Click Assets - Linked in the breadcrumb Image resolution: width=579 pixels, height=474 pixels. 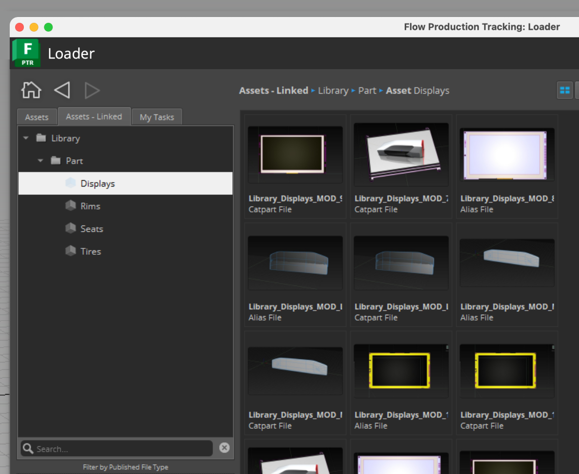pos(274,91)
